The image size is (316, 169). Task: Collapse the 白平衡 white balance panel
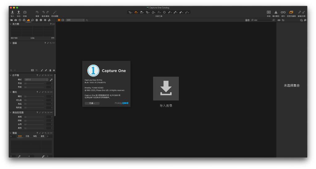(x=10, y=75)
